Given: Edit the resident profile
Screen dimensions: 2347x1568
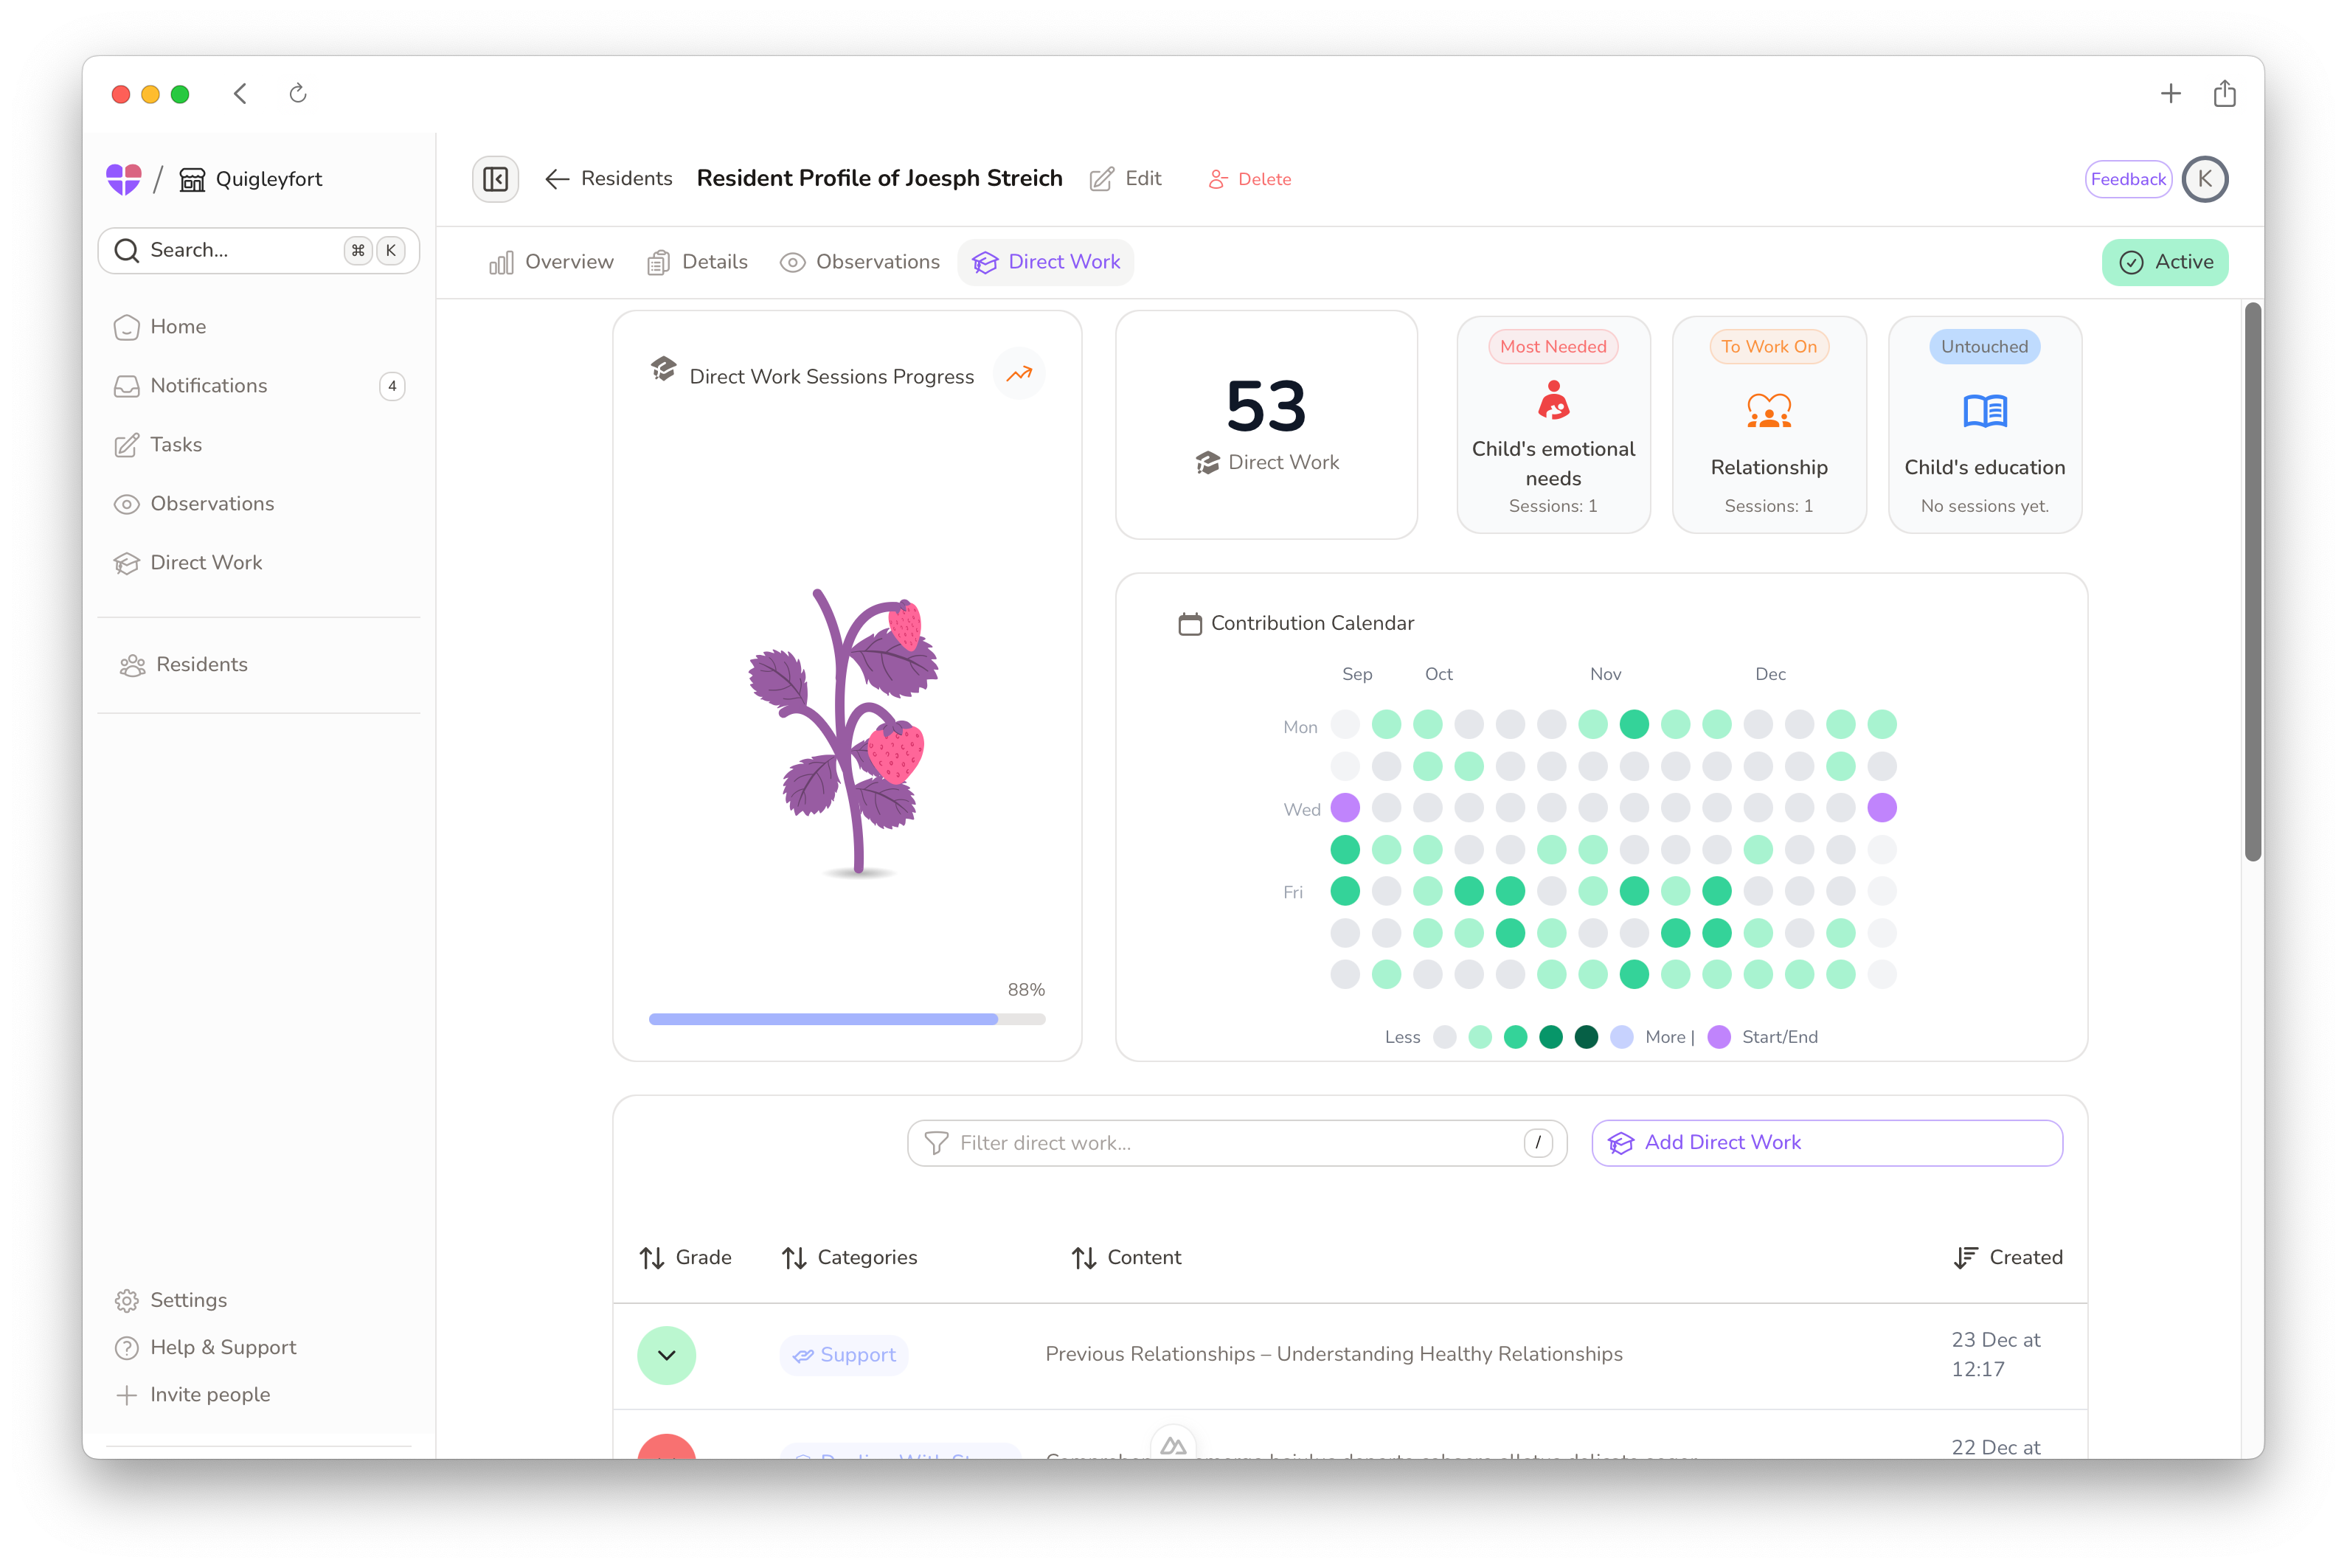Looking at the screenshot, I should coord(1125,179).
